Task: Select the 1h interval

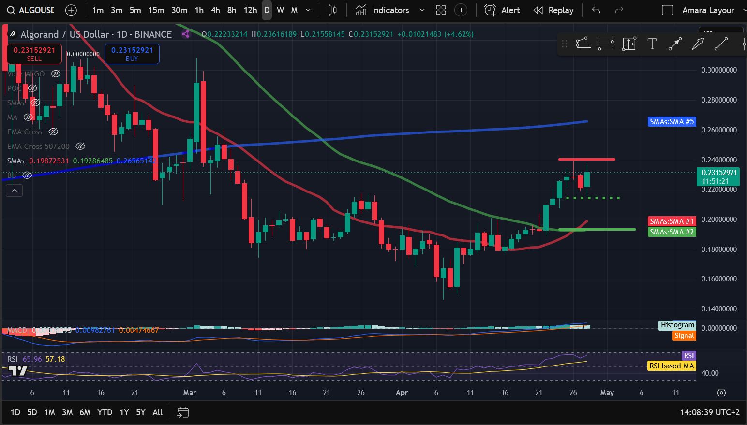Action: [199, 10]
